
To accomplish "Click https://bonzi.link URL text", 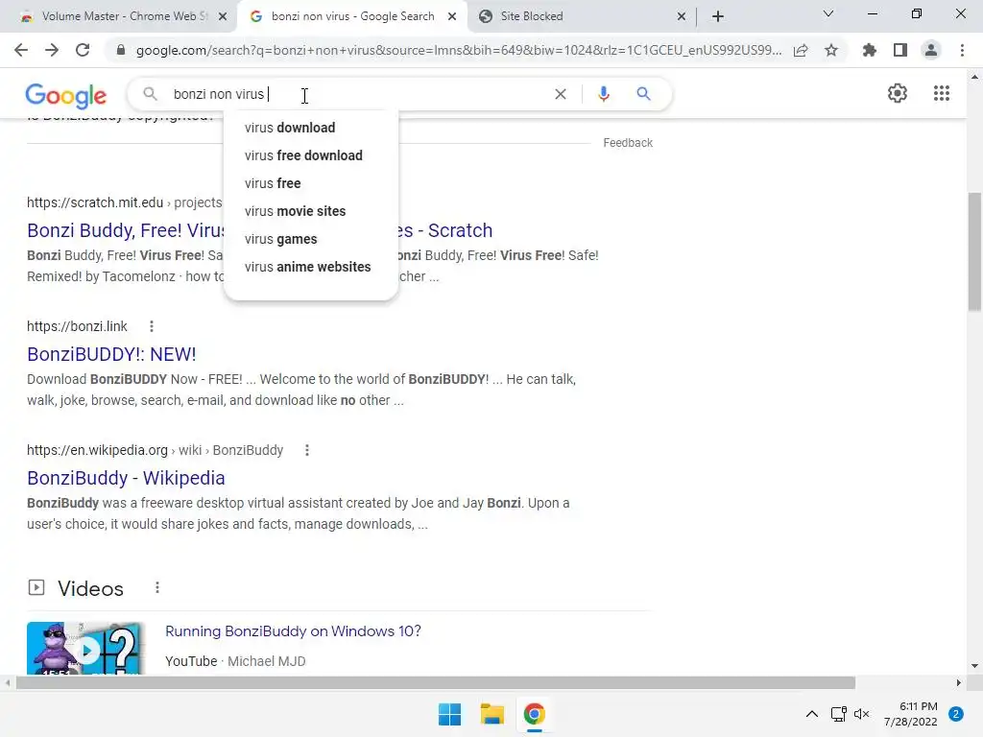I will (77, 326).
